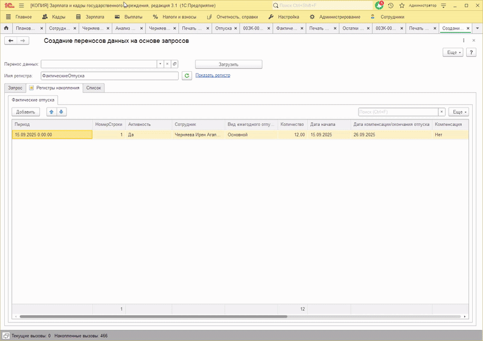Click the Сотрудник column header
The image size is (483, 341).
coord(198,124)
